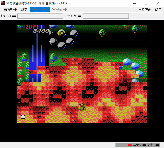Click the クイックセーブ menu item
The width and height of the screenshot is (164, 148).
tap(40, 10)
